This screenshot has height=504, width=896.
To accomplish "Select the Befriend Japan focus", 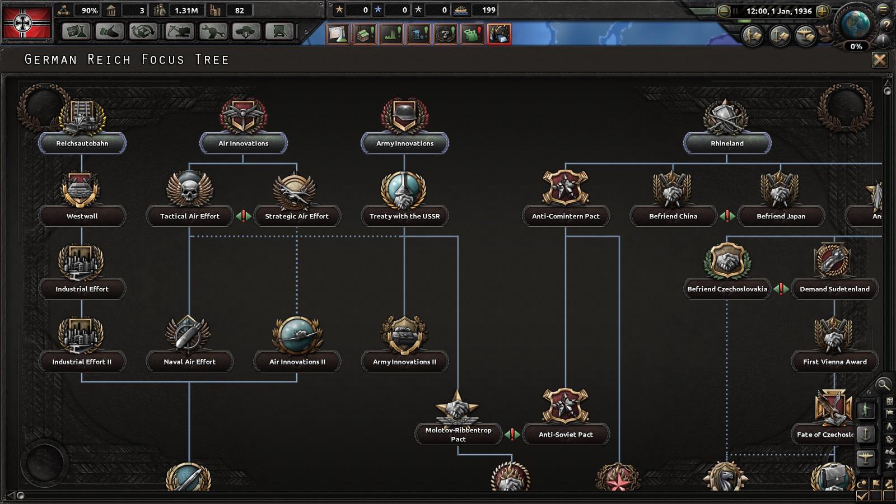I will (x=781, y=216).
